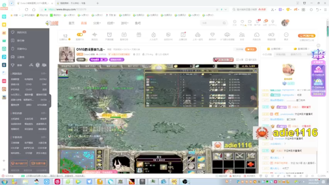Image resolution: width=329 pixels, height=185 pixels.
Task: Open the flame 人力全开 icon
Action: 153,35
